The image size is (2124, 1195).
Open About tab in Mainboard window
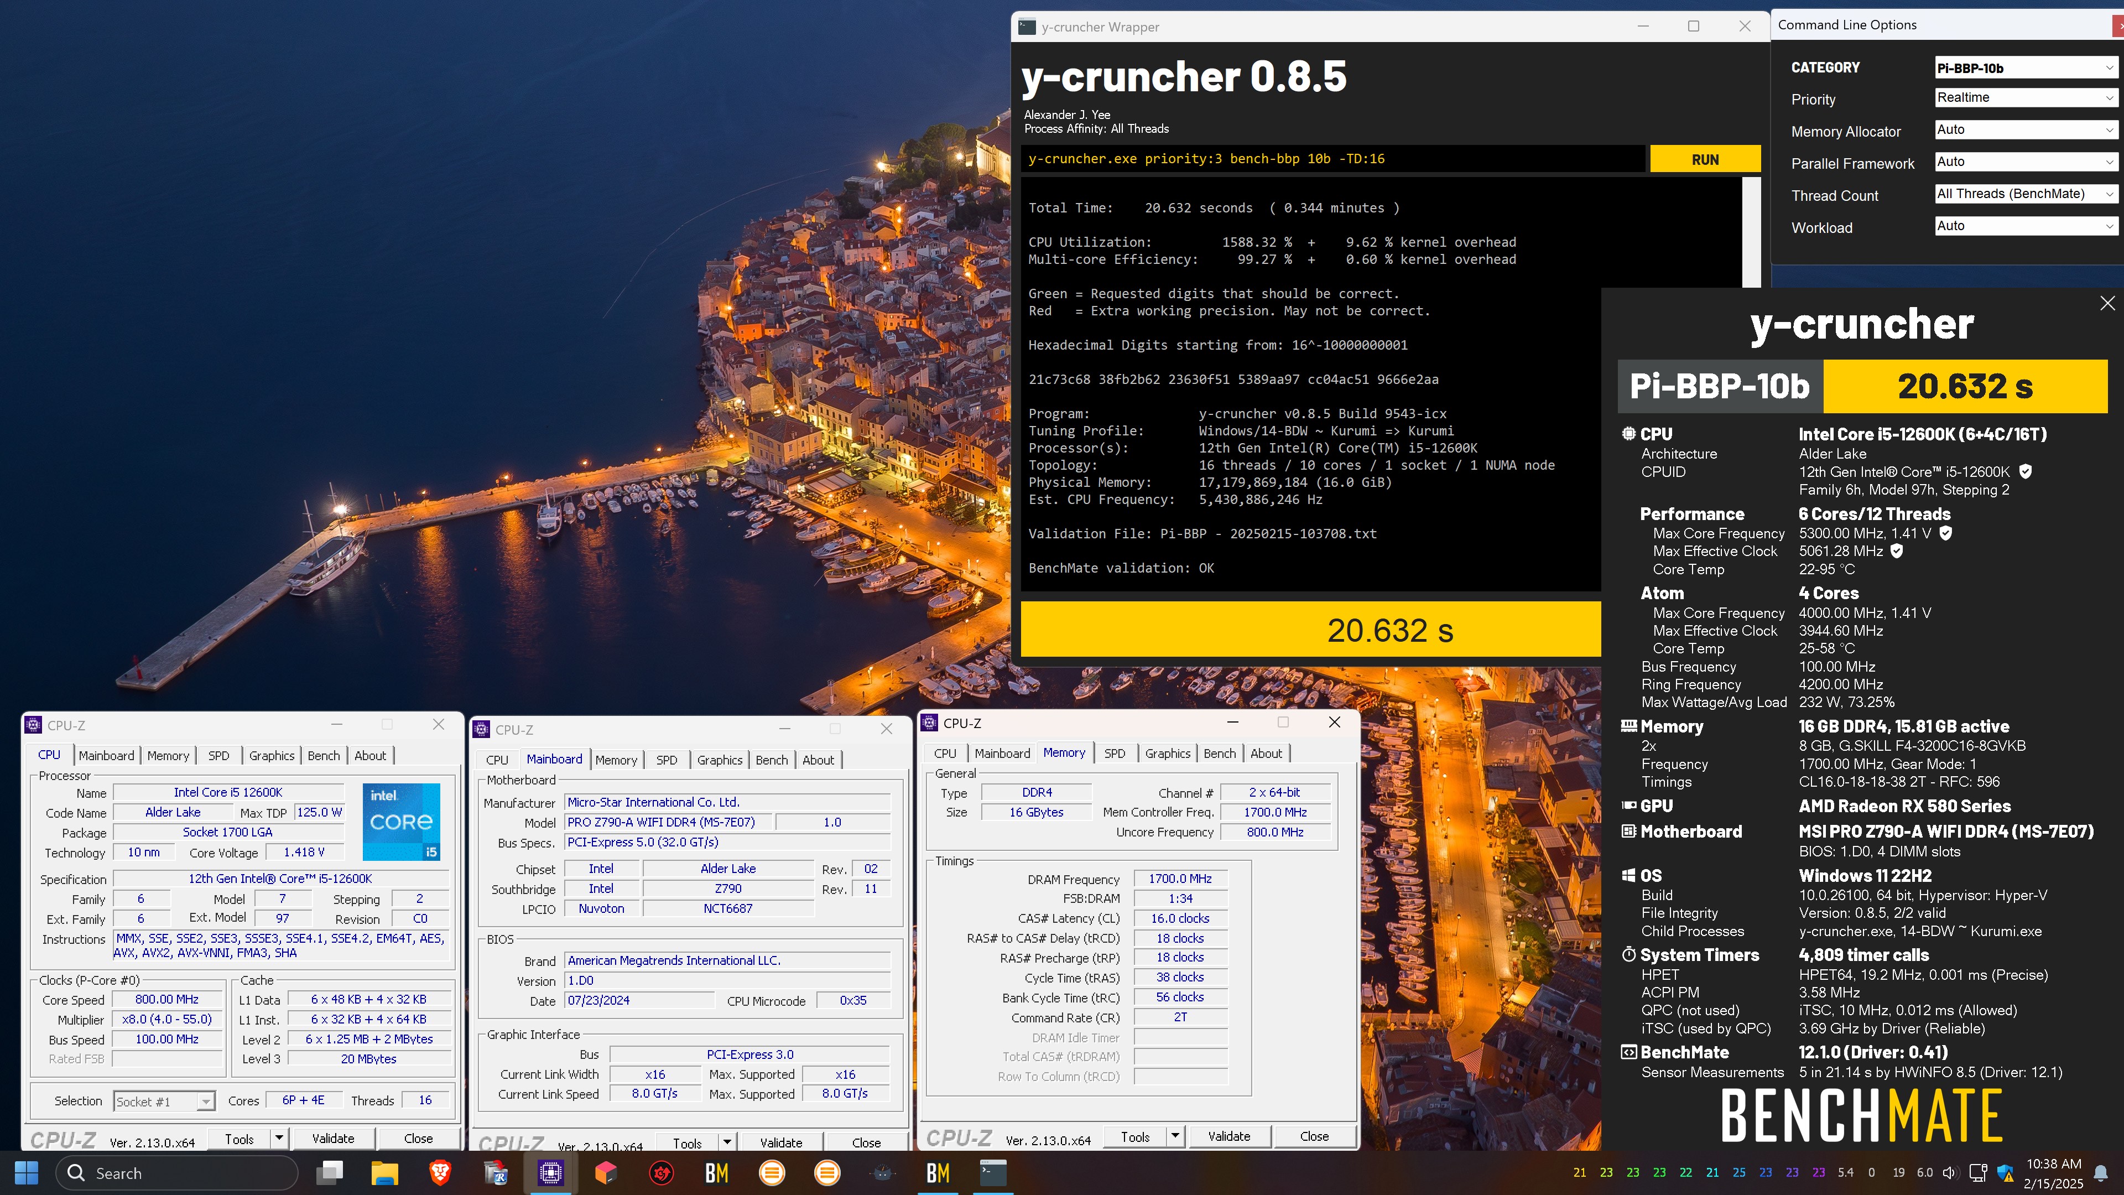click(818, 760)
